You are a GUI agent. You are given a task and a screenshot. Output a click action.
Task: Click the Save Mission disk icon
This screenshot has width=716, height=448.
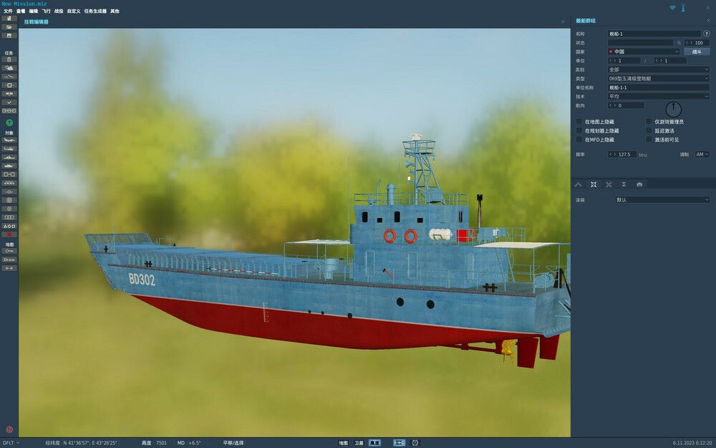[9, 36]
